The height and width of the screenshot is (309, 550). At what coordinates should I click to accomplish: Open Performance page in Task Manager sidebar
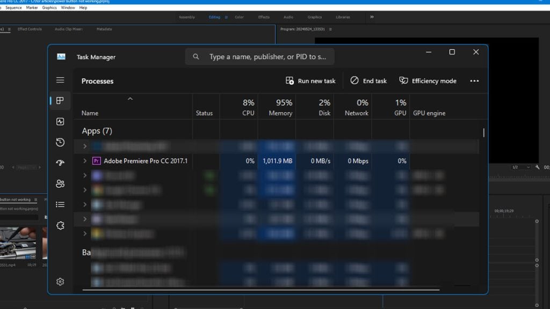click(x=60, y=122)
